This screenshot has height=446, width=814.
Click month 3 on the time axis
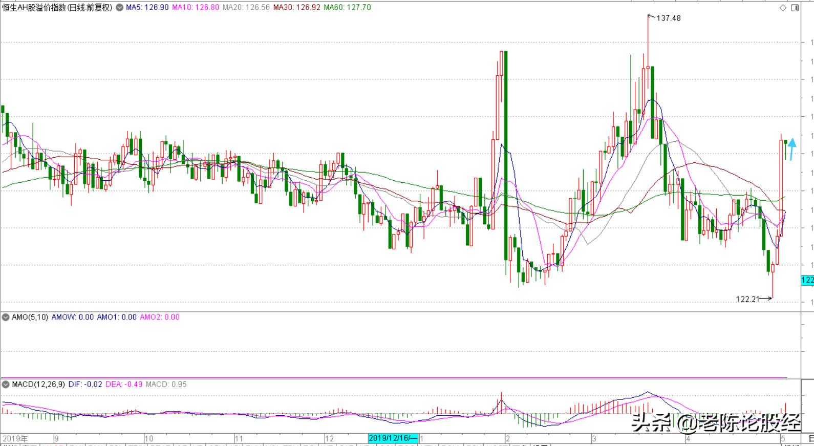[x=594, y=439]
